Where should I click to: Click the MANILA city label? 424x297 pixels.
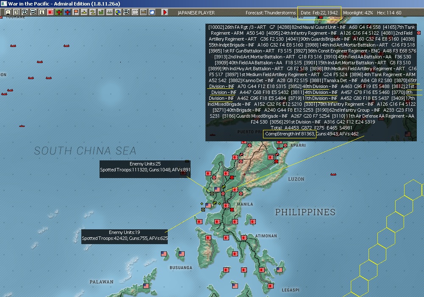click(x=245, y=204)
